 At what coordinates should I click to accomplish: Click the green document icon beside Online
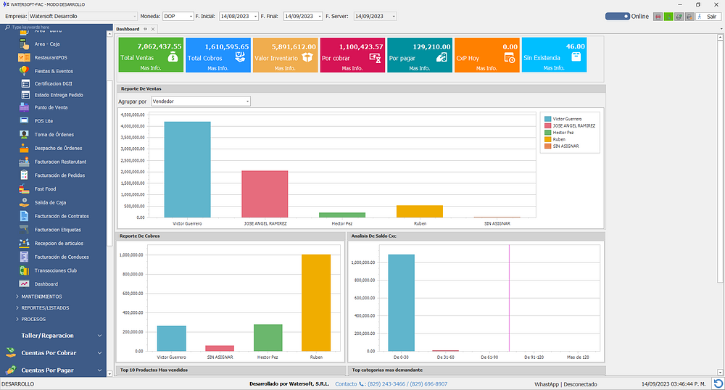click(668, 16)
